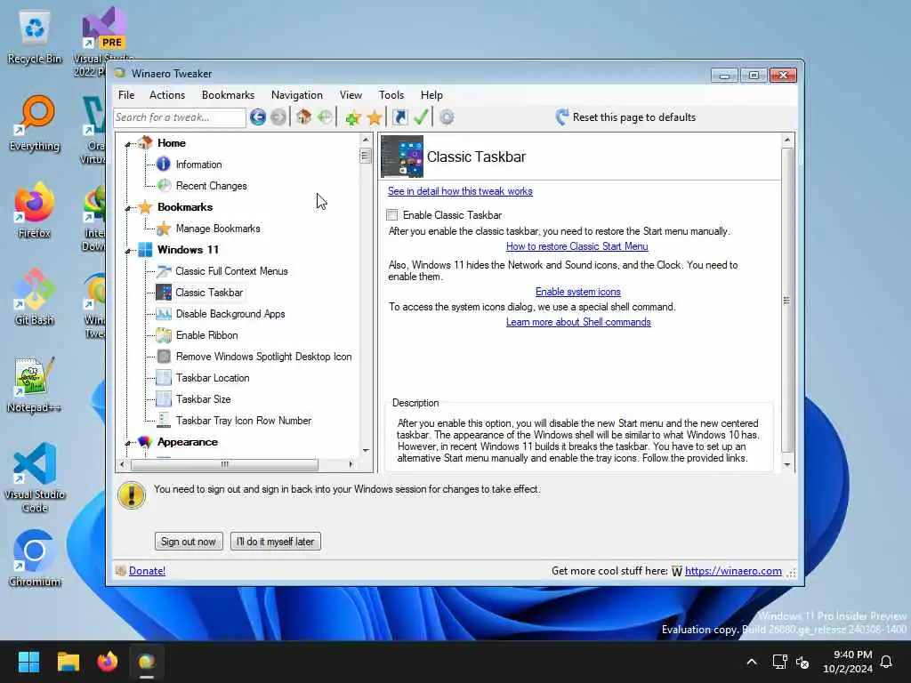911x683 pixels.
Task: Go to Home page via toolbar house icon
Action: pos(303,117)
